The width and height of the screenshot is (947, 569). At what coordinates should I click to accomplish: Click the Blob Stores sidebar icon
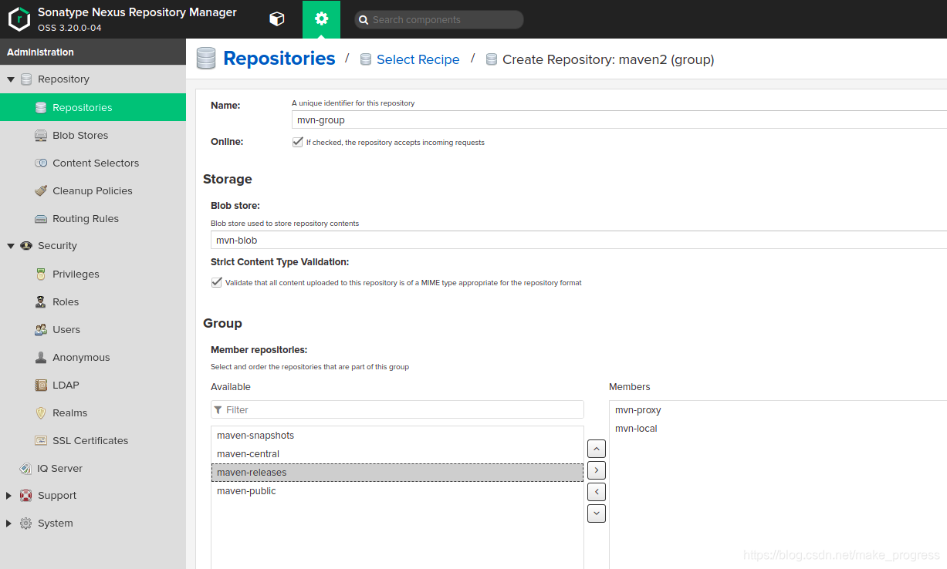[41, 135]
